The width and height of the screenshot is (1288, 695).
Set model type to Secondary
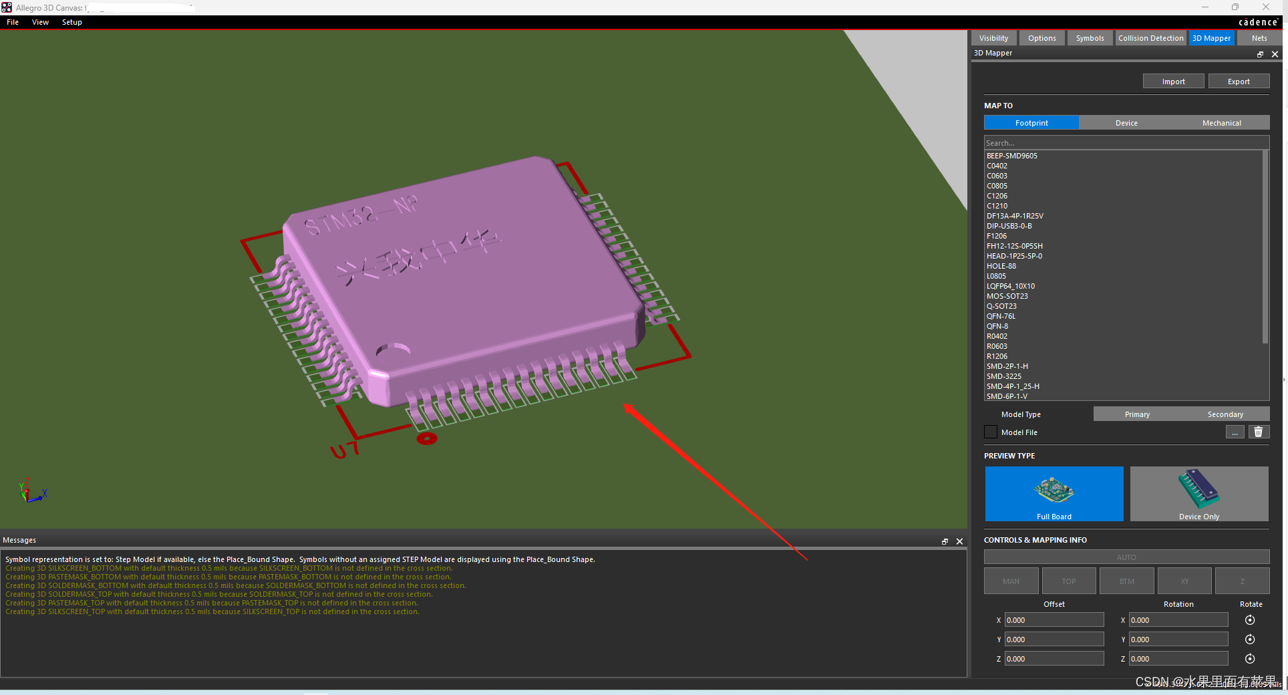click(x=1225, y=414)
